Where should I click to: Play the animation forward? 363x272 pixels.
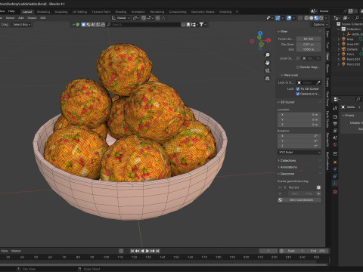(x=147, y=251)
